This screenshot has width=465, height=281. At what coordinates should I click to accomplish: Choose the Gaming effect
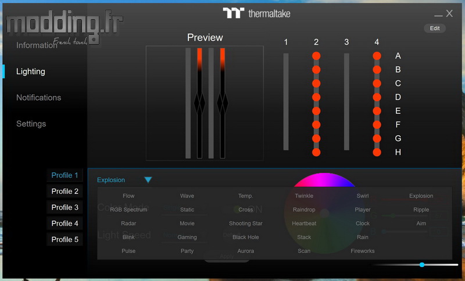187,237
